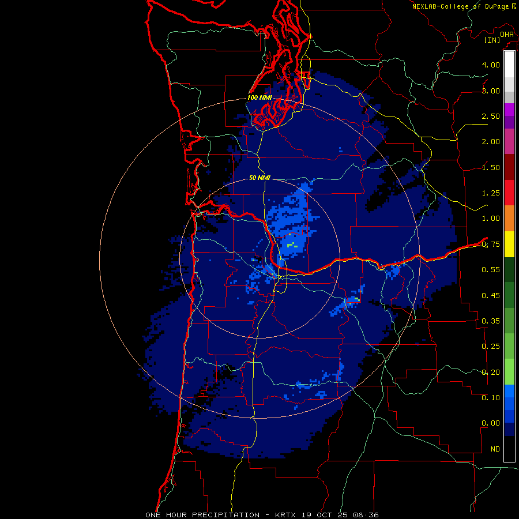The height and width of the screenshot is (519, 519).
Task: Click the 2.50 legend value
Action: [x=491, y=116]
